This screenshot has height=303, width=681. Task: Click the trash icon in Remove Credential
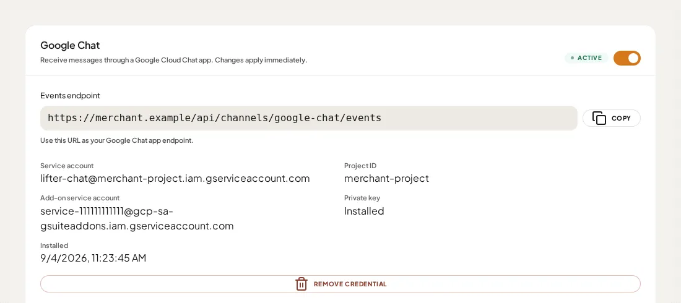pos(301,284)
